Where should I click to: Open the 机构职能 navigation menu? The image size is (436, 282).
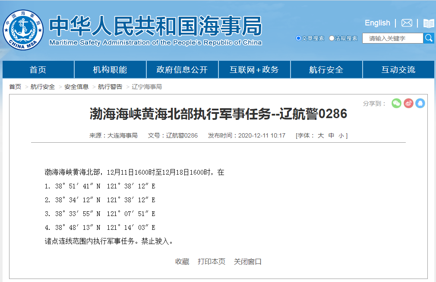tap(110, 69)
